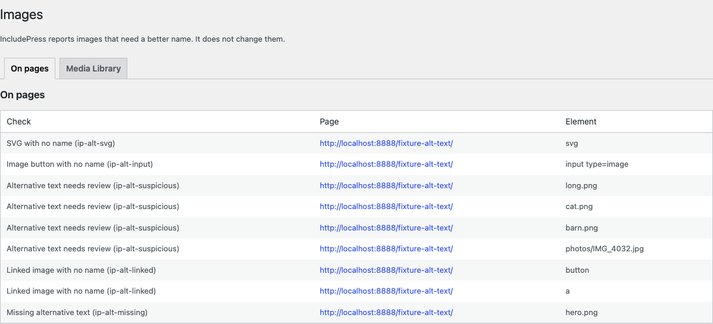Click the 'a' element cell

568,291
